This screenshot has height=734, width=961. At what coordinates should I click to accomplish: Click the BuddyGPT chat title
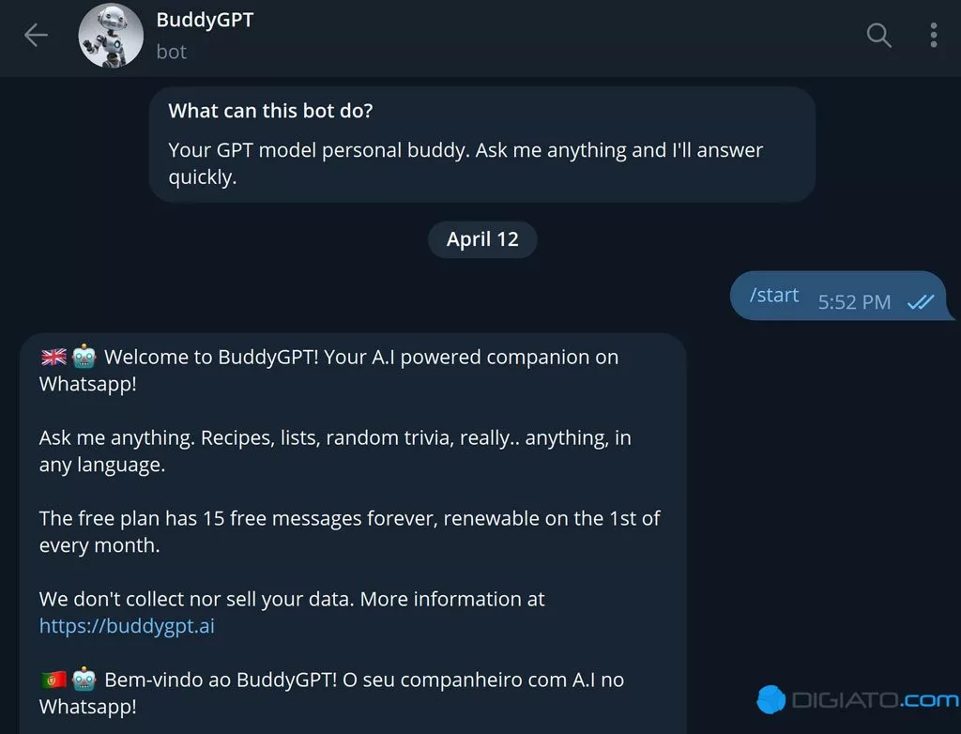[205, 20]
